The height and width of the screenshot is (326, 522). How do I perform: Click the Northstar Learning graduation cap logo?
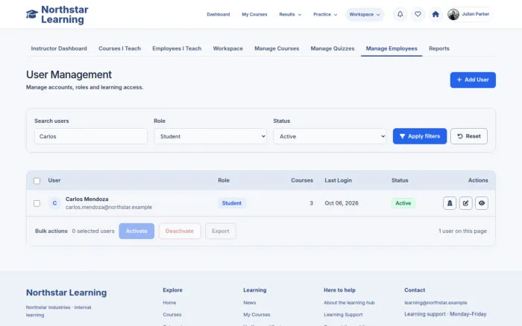(x=32, y=14)
